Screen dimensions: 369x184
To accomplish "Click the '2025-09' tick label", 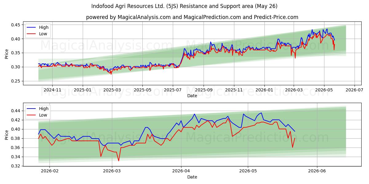I will point(203,90).
